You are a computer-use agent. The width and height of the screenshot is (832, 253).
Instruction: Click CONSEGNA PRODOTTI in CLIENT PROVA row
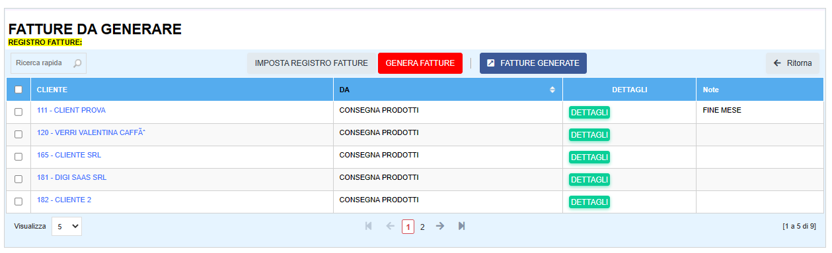(379, 110)
